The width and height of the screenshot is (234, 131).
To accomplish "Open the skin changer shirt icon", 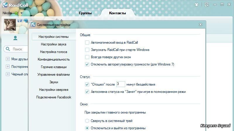I will [x=197, y=5].
